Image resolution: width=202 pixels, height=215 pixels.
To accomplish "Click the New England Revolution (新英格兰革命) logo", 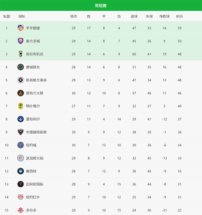I will pyautogui.click(x=20, y=80).
